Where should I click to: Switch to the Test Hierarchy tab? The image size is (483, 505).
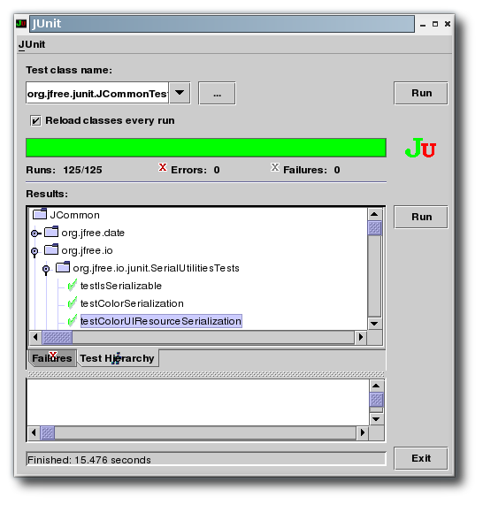pyautogui.click(x=118, y=358)
